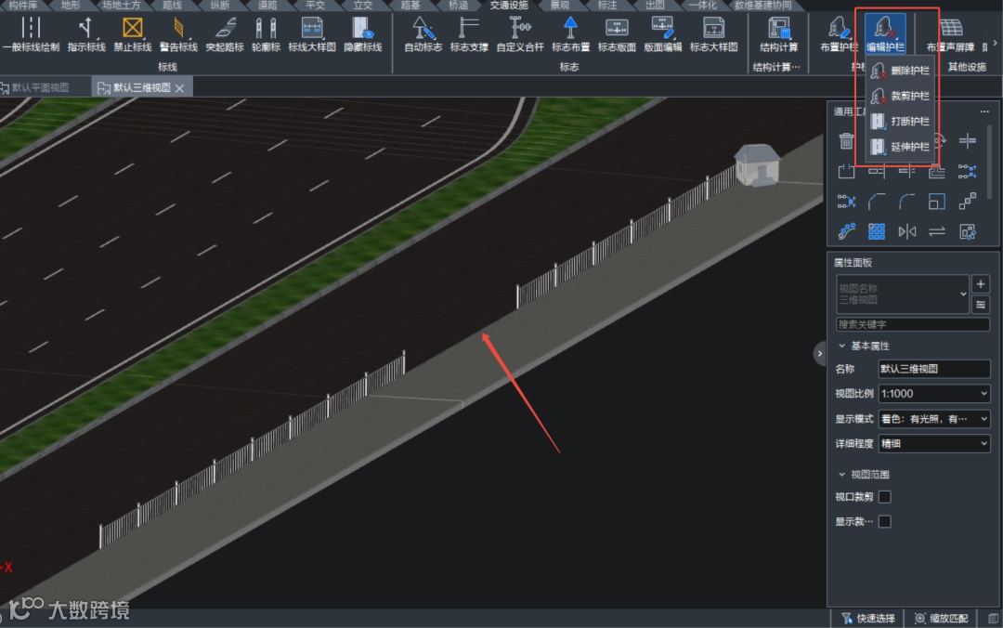Select the 布置护栏 tool
Screen dimensions: 1003x628
point(839,34)
